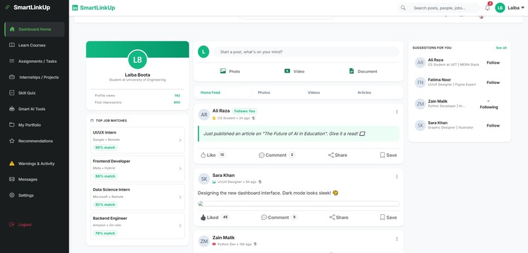This screenshot has height=253, width=528.
Task: Attach a Document to a new post
Action: click(x=363, y=71)
